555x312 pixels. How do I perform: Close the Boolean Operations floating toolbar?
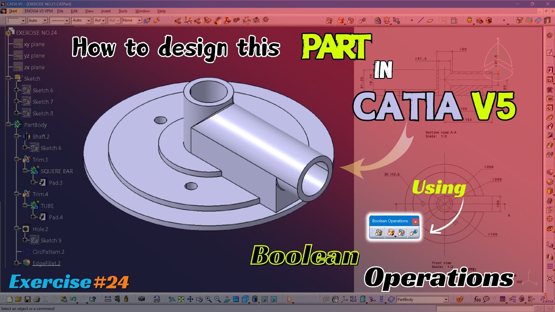click(415, 221)
